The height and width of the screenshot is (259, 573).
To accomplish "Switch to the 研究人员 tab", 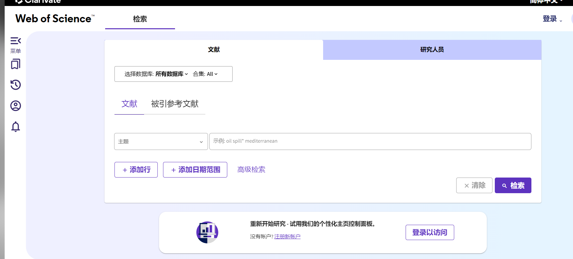I will click(432, 50).
